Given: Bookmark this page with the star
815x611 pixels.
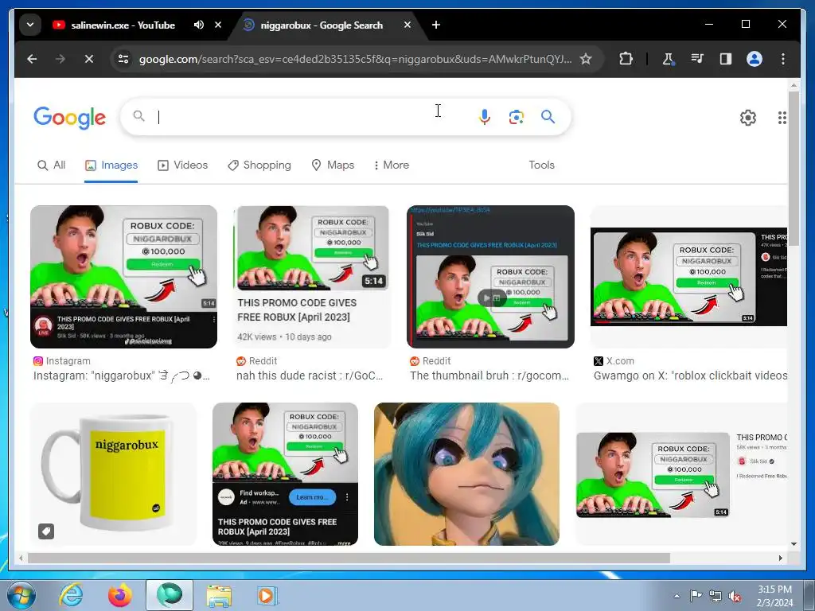Looking at the screenshot, I should click(586, 59).
